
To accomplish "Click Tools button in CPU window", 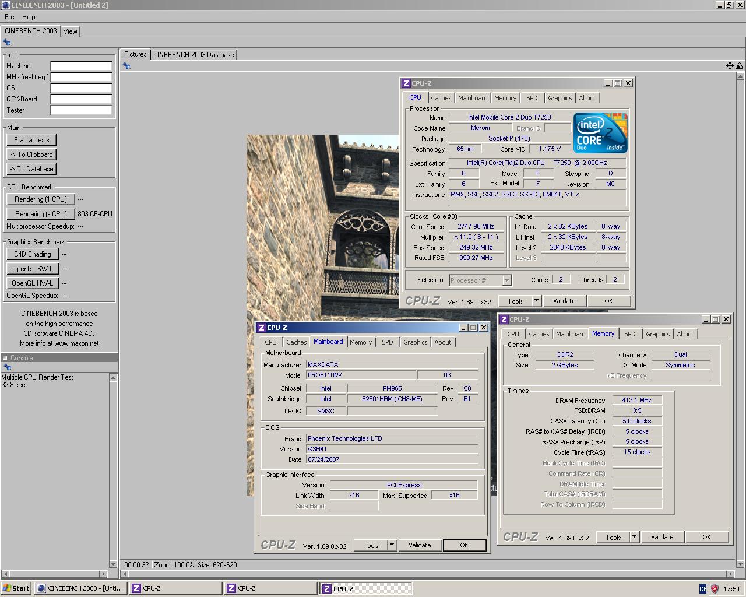I will click(515, 301).
